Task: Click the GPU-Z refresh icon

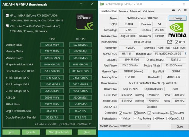Action: [x=180, y=11]
